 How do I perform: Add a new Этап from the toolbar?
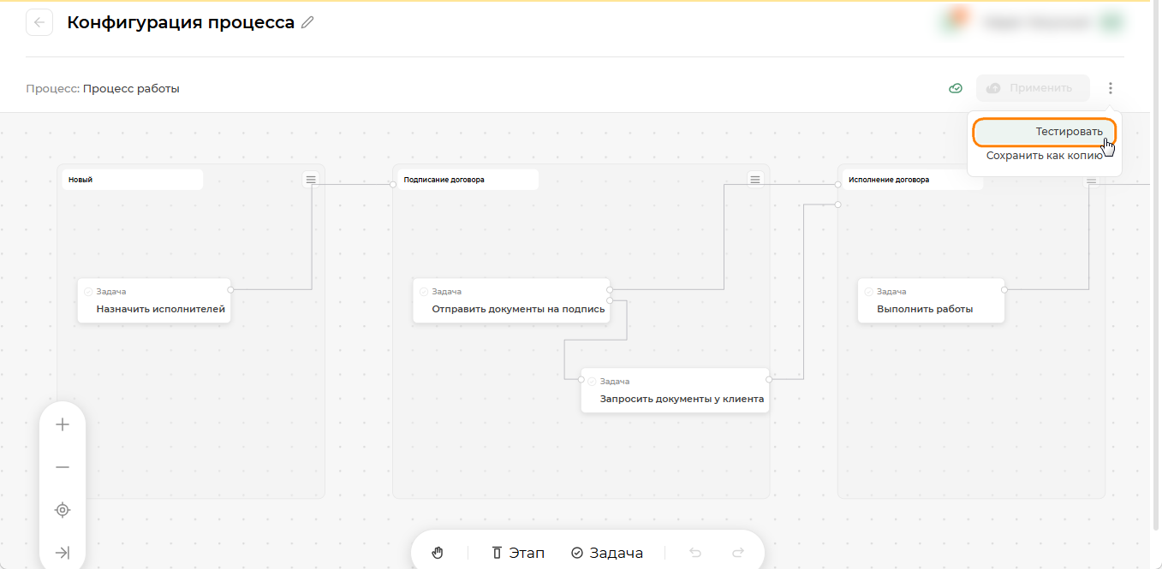(x=518, y=553)
